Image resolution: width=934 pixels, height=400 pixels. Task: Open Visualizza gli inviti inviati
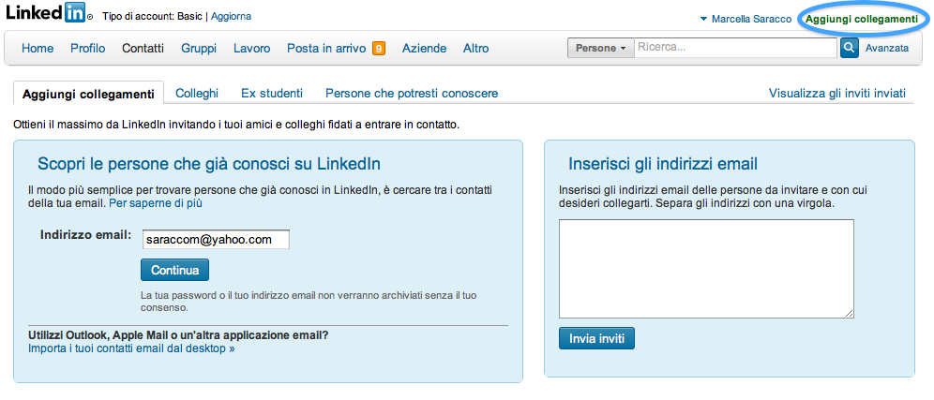point(837,93)
